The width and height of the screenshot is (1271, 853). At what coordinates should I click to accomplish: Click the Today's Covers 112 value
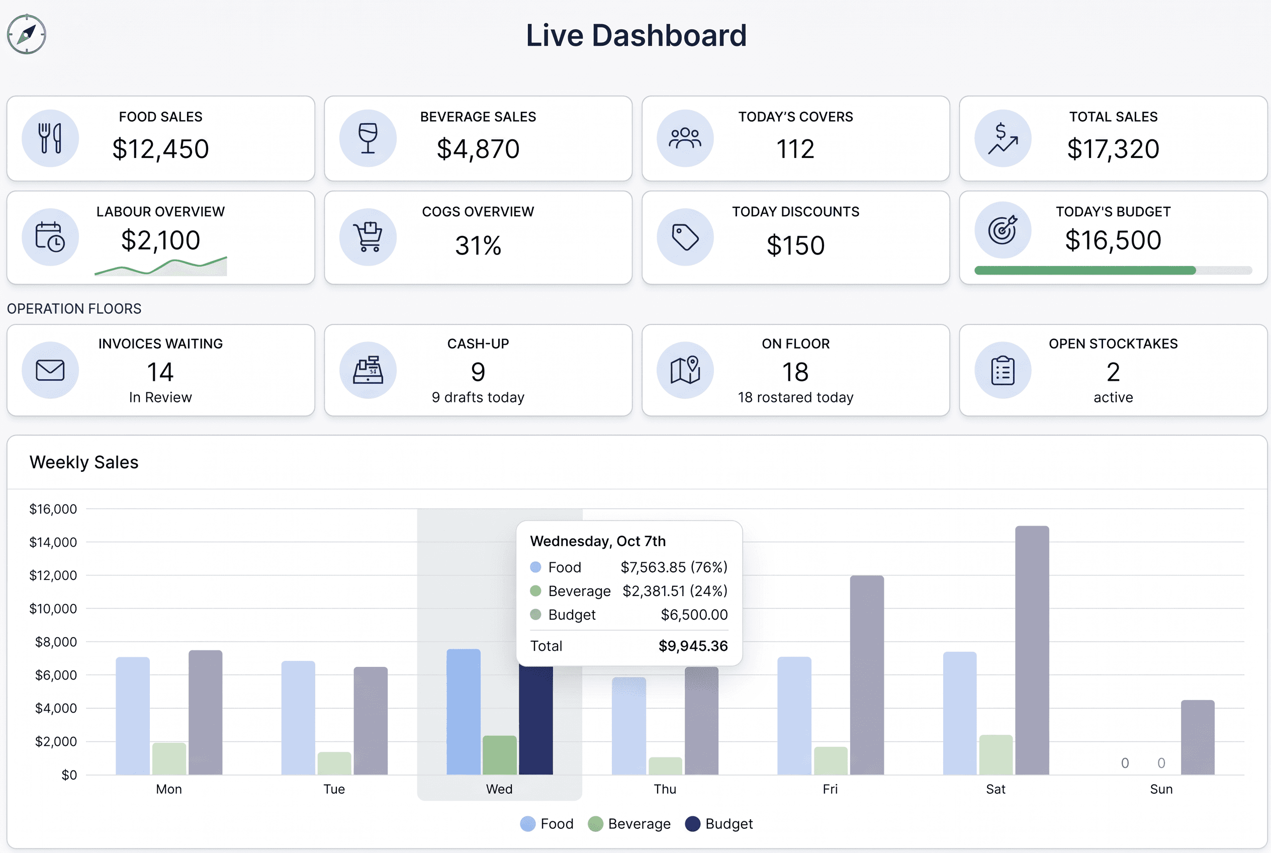pos(795,149)
